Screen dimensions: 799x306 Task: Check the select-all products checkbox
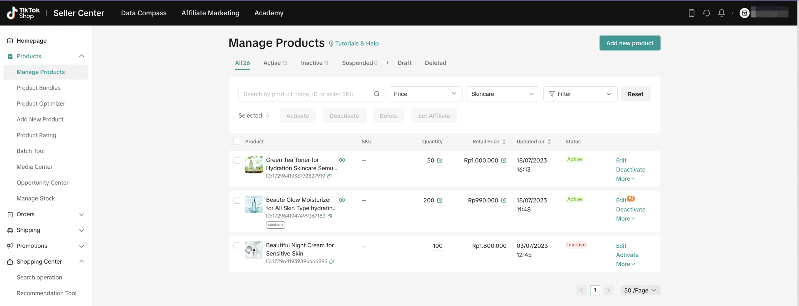[x=237, y=141]
